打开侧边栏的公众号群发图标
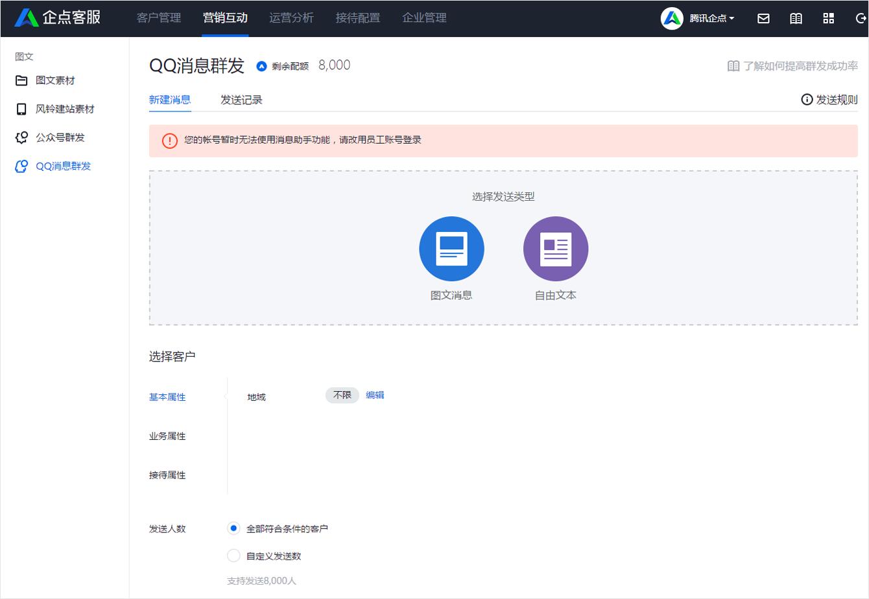 [20, 137]
